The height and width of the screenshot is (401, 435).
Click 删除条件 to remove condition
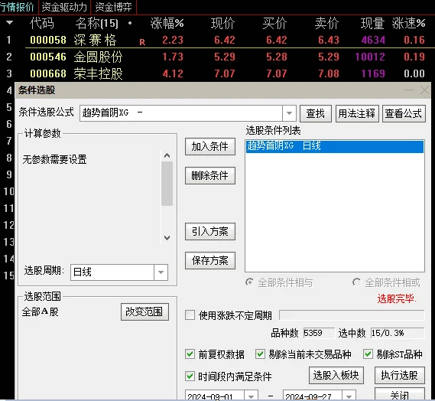pos(210,175)
